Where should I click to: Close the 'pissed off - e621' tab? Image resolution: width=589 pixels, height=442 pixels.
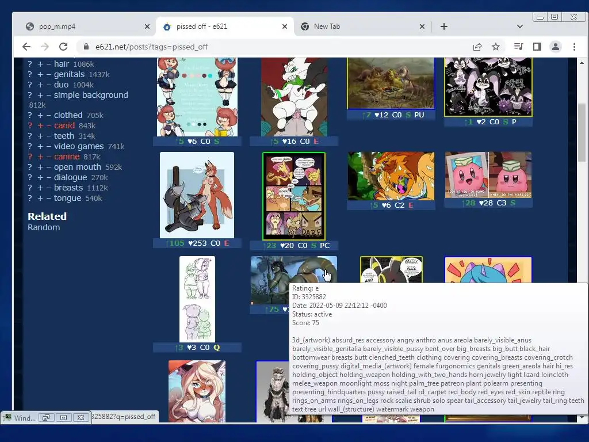[x=284, y=26]
